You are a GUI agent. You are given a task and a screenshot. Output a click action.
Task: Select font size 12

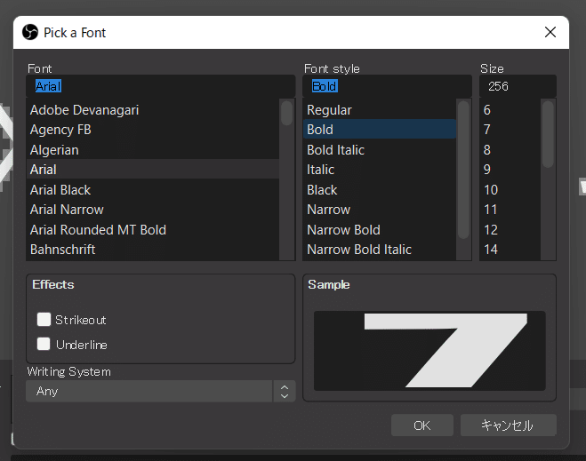point(491,230)
